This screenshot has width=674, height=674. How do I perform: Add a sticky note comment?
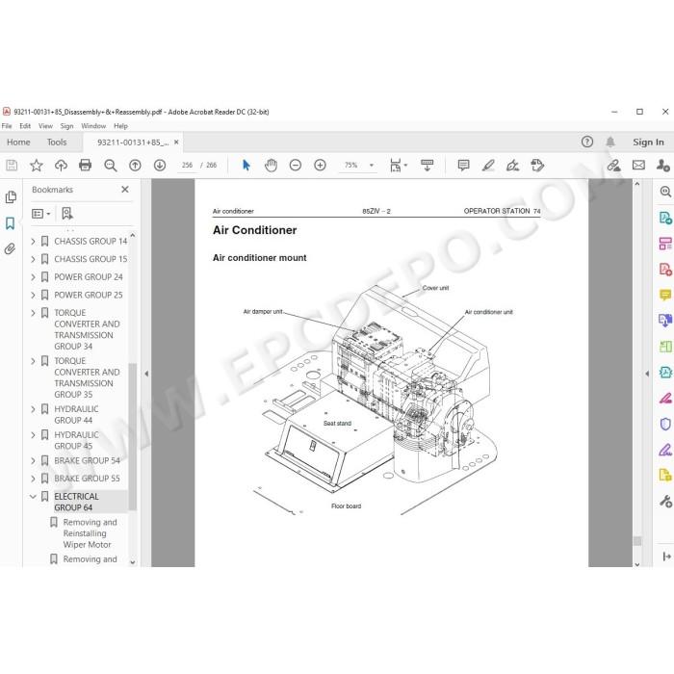click(463, 165)
